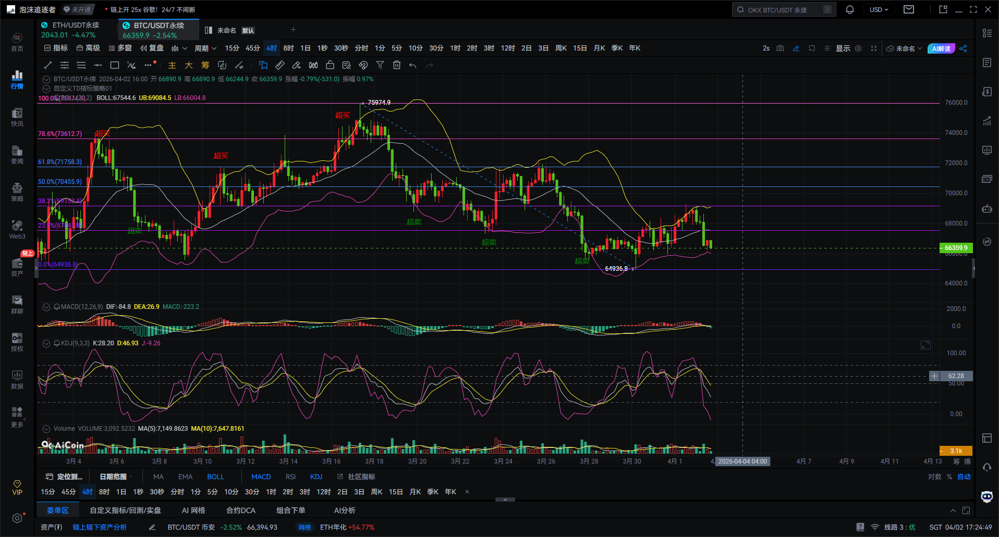Click the share icon beside AI解读
The width and height of the screenshot is (999, 537).
[x=963, y=48]
